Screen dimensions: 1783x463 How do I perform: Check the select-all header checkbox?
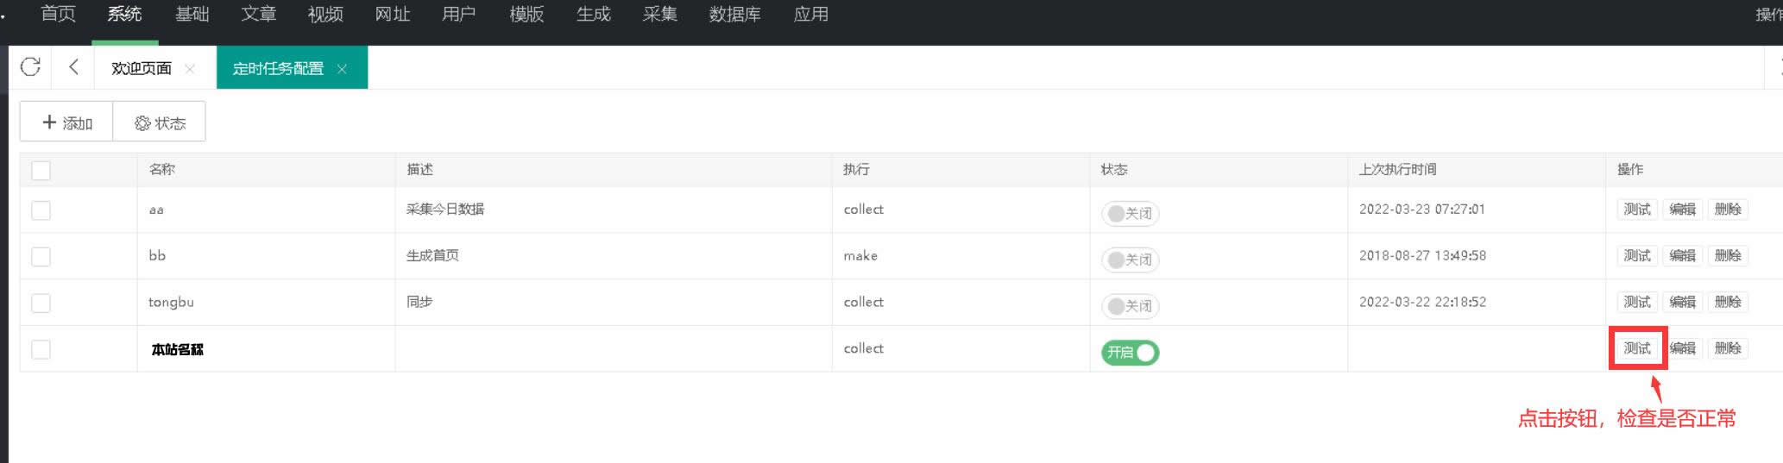(41, 171)
